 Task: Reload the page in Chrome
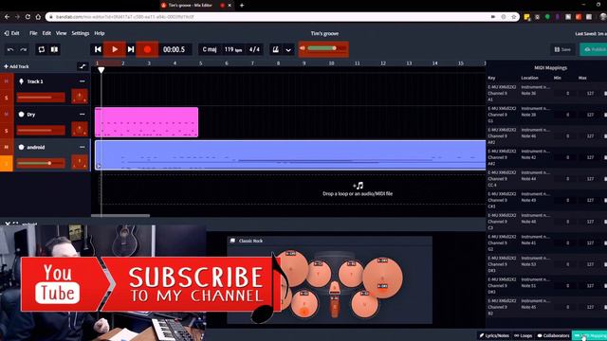coord(28,17)
